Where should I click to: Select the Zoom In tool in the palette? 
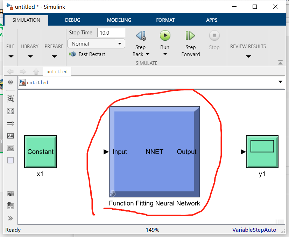tap(10, 99)
